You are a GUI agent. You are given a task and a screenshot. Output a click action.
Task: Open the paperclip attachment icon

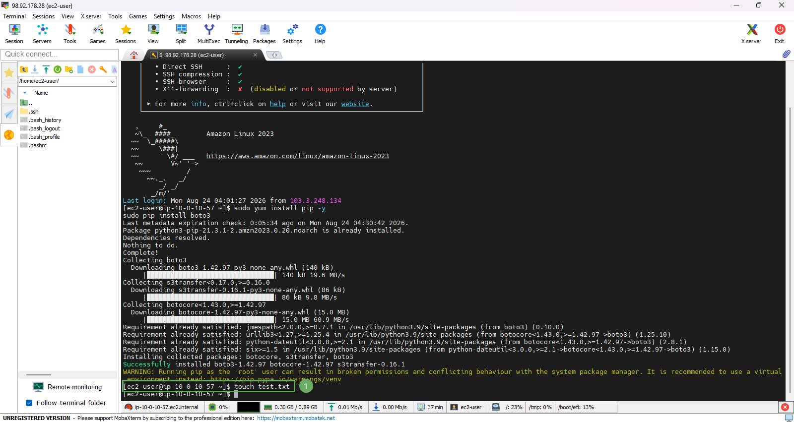coord(787,54)
